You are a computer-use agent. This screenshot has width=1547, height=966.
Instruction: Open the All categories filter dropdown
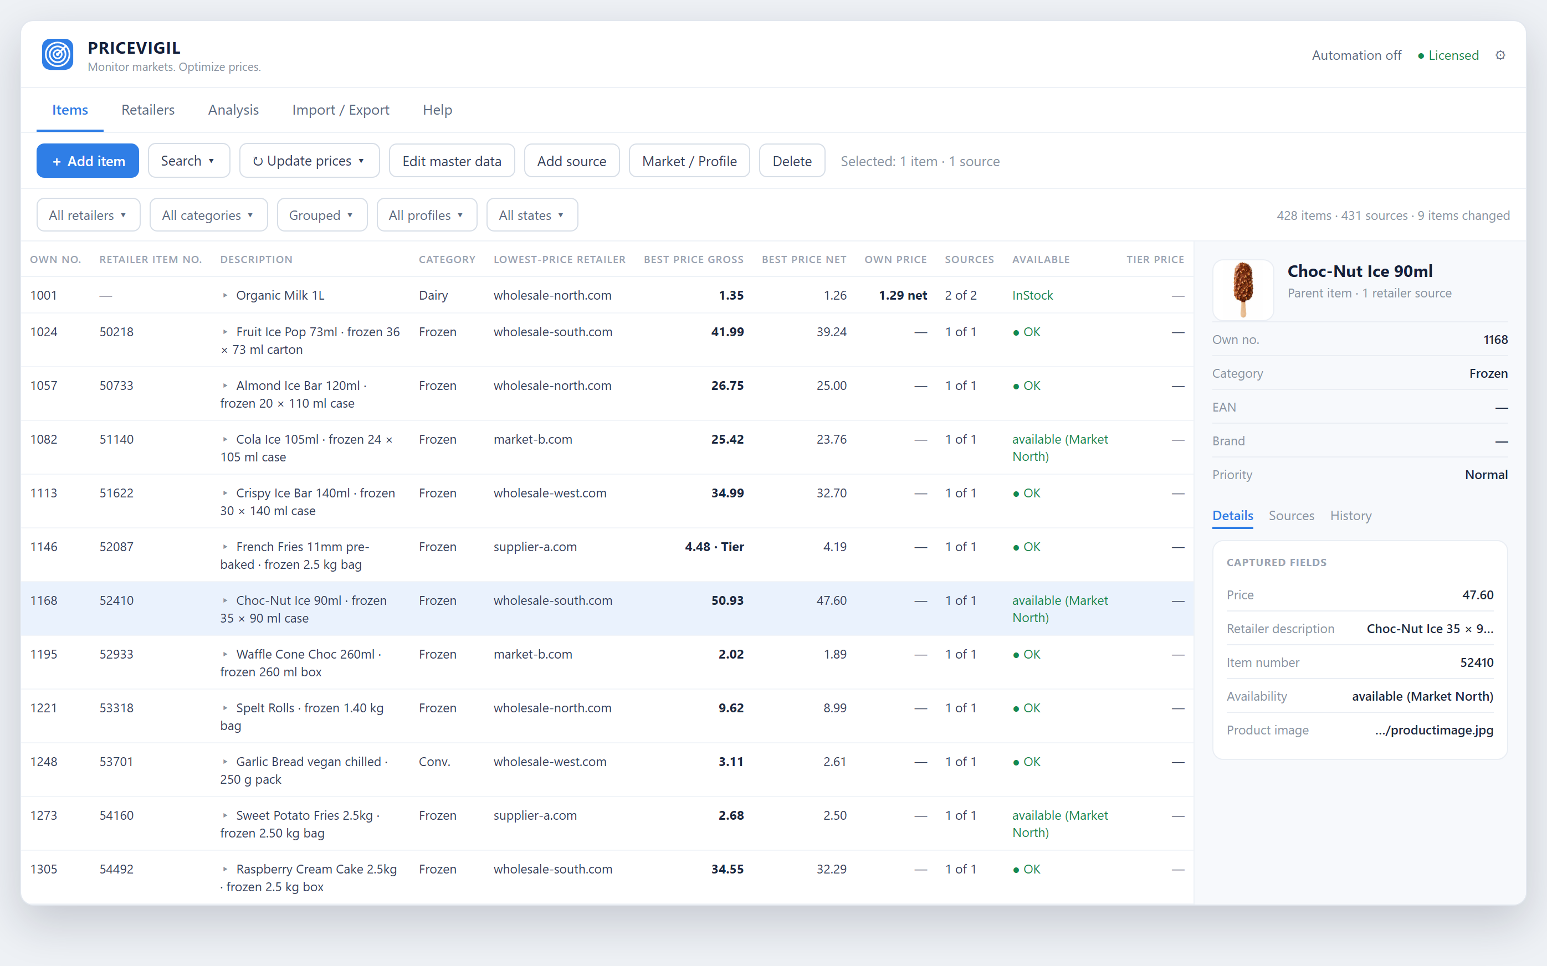(x=208, y=215)
